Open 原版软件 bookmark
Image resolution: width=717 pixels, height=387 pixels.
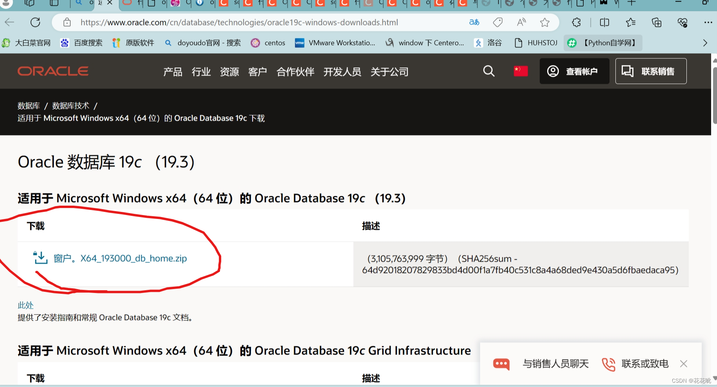click(133, 43)
